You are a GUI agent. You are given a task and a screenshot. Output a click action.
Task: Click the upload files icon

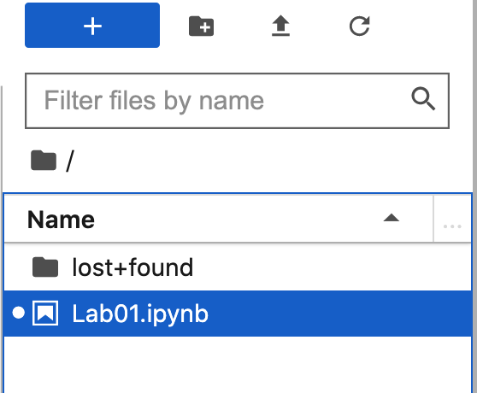point(280,26)
